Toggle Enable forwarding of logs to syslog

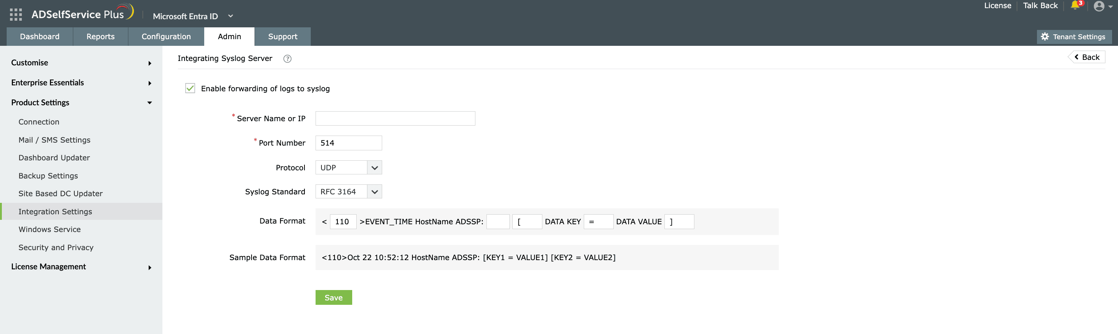(190, 88)
